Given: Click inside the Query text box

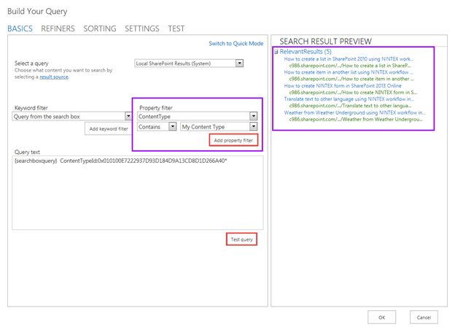Looking at the screenshot, I should click(138, 193).
